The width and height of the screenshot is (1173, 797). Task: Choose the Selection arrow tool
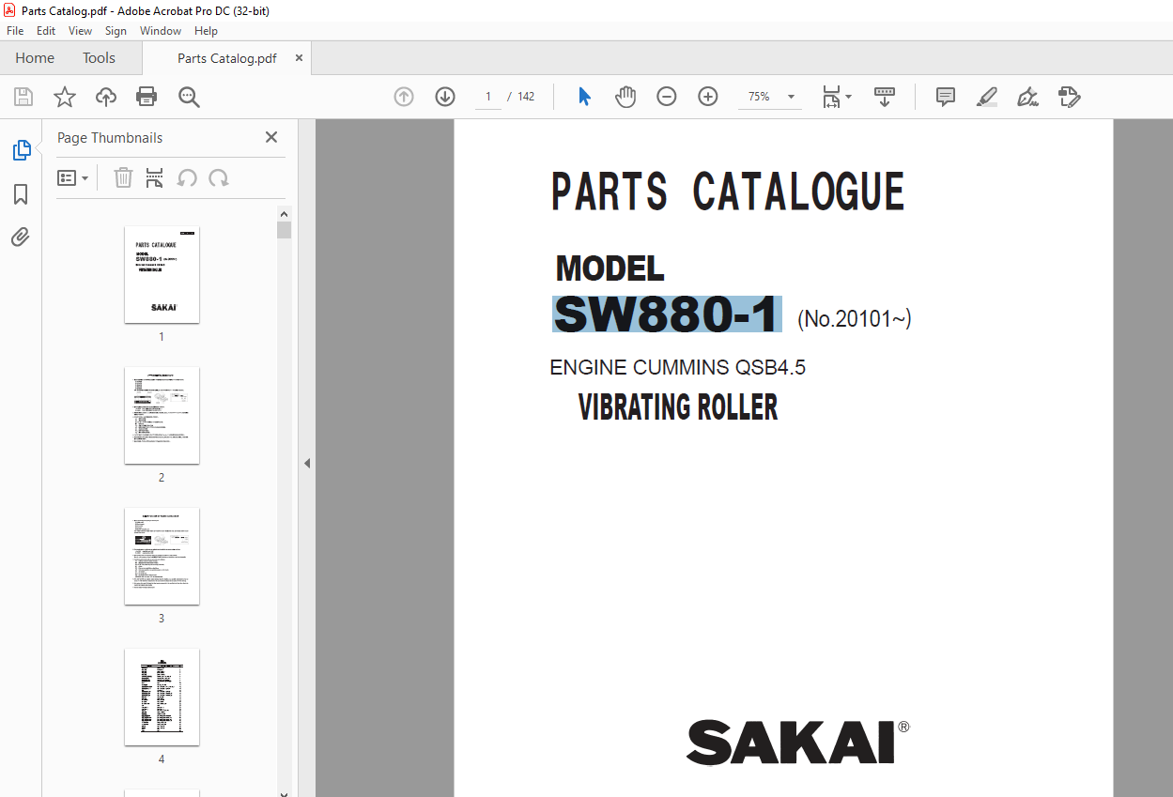[584, 97]
